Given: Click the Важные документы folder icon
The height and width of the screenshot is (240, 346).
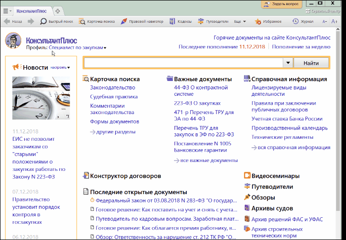Looking at the screenshot, I should [170, 79].
